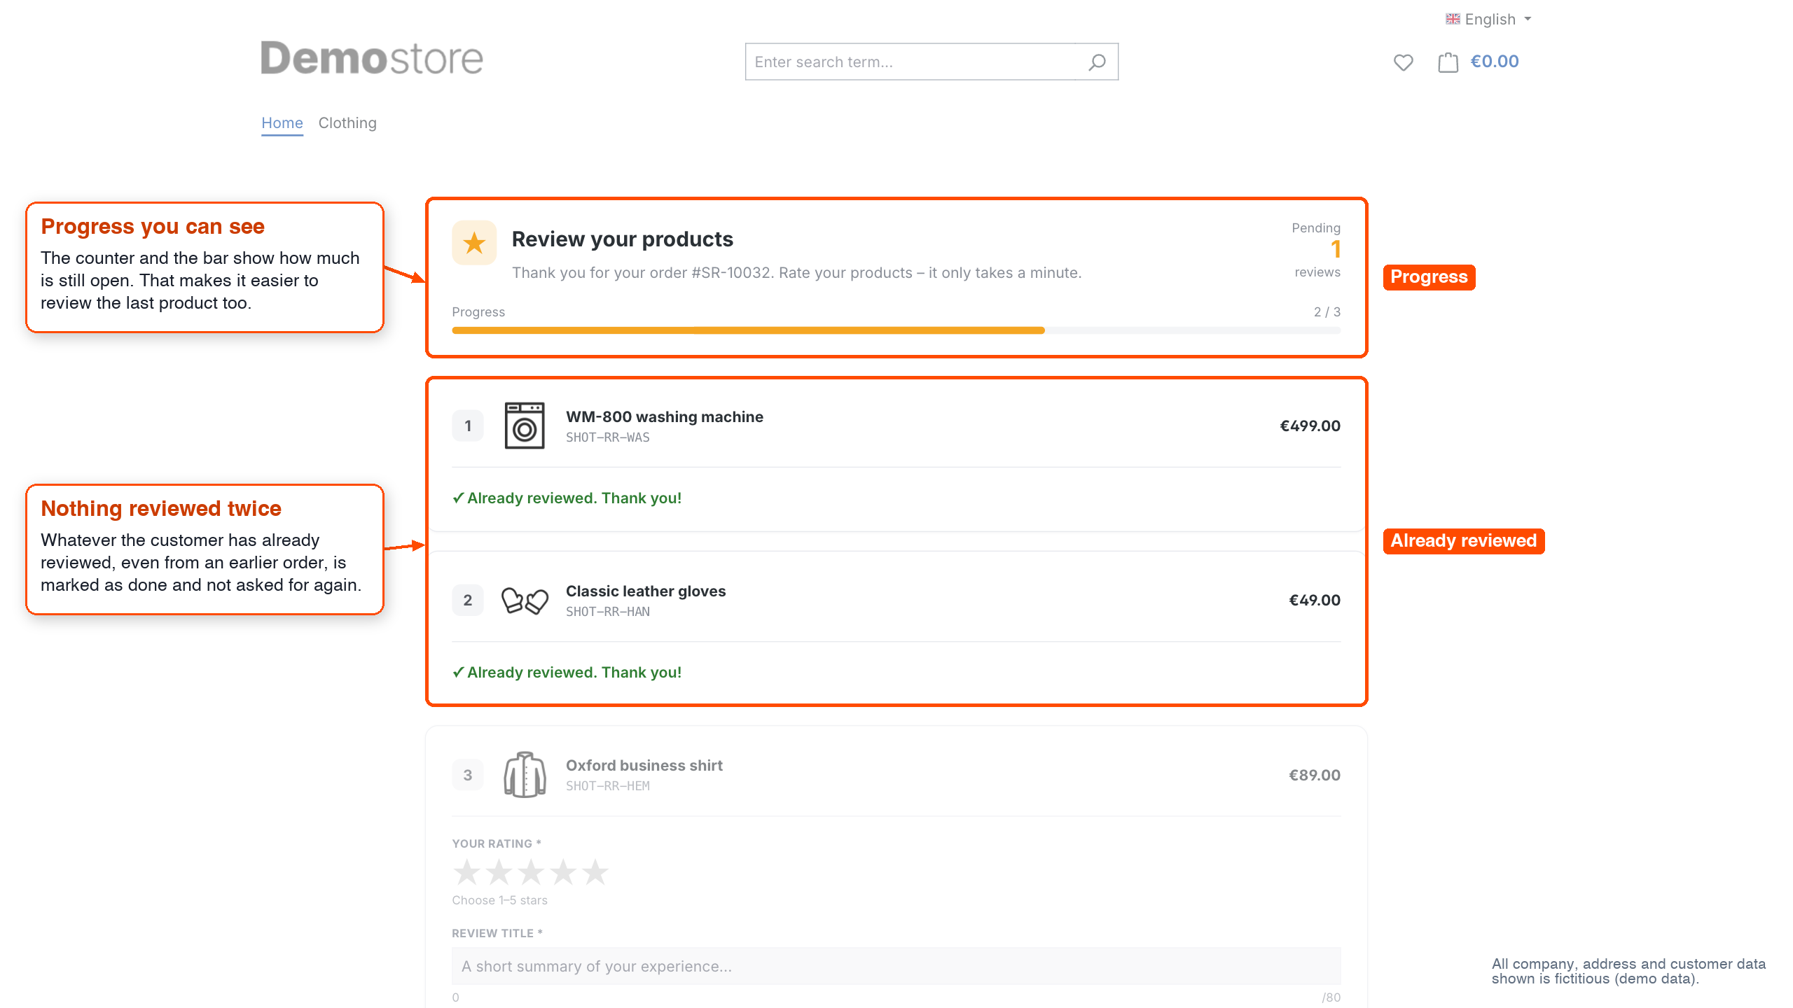The height and width of the screenshot is (1008, 1793).
Task: Click the SHOT-RR-HEM product number
Action: tap(608, 786)
